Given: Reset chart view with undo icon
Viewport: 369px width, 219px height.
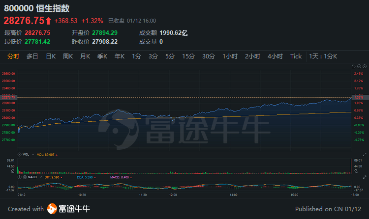Looking at the screenshot, I should [x=353, y=66].
